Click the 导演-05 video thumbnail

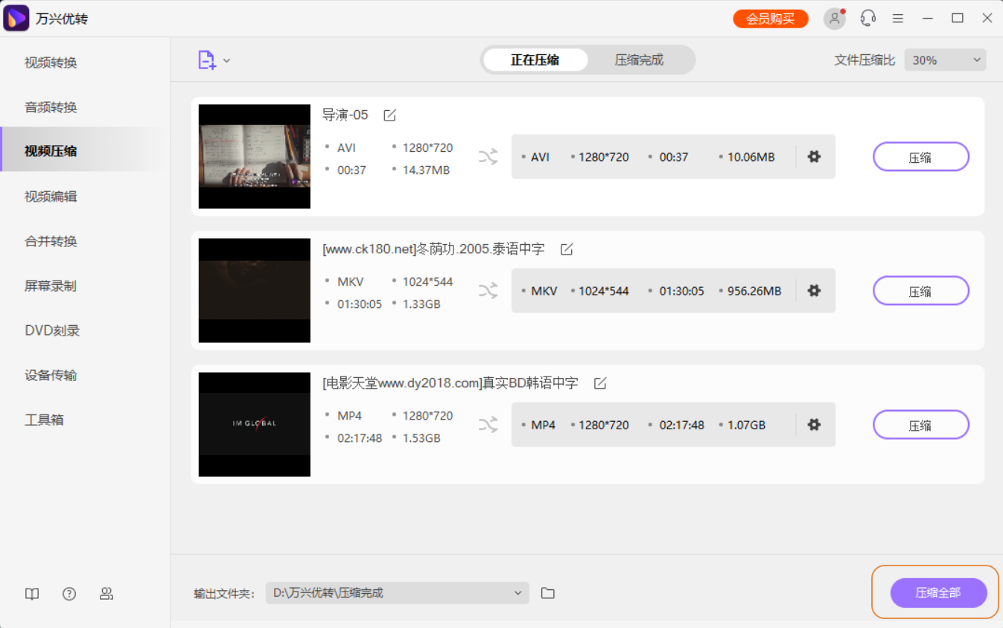click(x=255, y=156)
